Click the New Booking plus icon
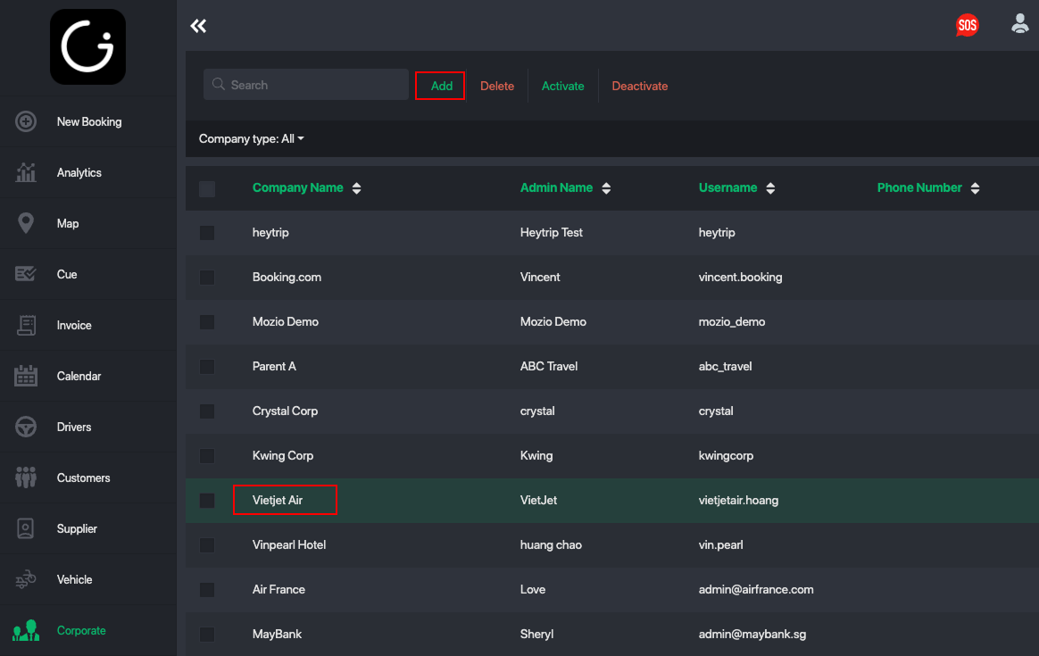1039x656 pixels. [x=26, y=121]
